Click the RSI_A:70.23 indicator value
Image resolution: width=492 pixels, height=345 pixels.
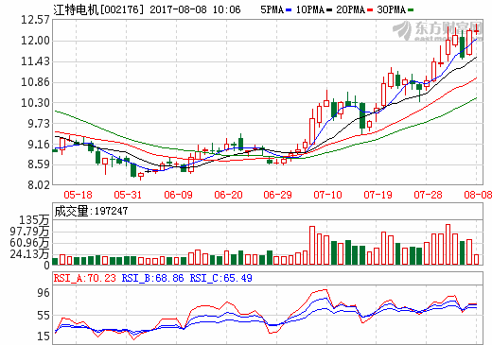(x=85, y=278)
